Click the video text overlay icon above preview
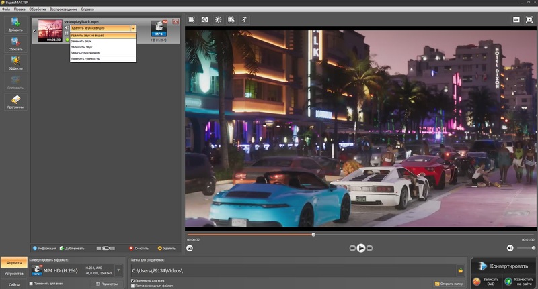This screenshot has height=289, width=538. pos(231,20)
